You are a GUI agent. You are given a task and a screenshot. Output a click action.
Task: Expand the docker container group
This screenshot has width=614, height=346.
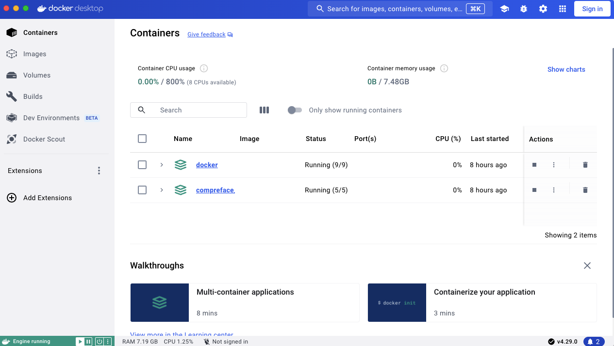click(162, 165)
